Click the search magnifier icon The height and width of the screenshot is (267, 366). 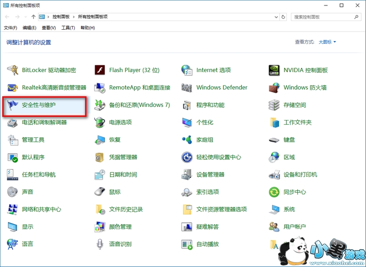point(356,17)
